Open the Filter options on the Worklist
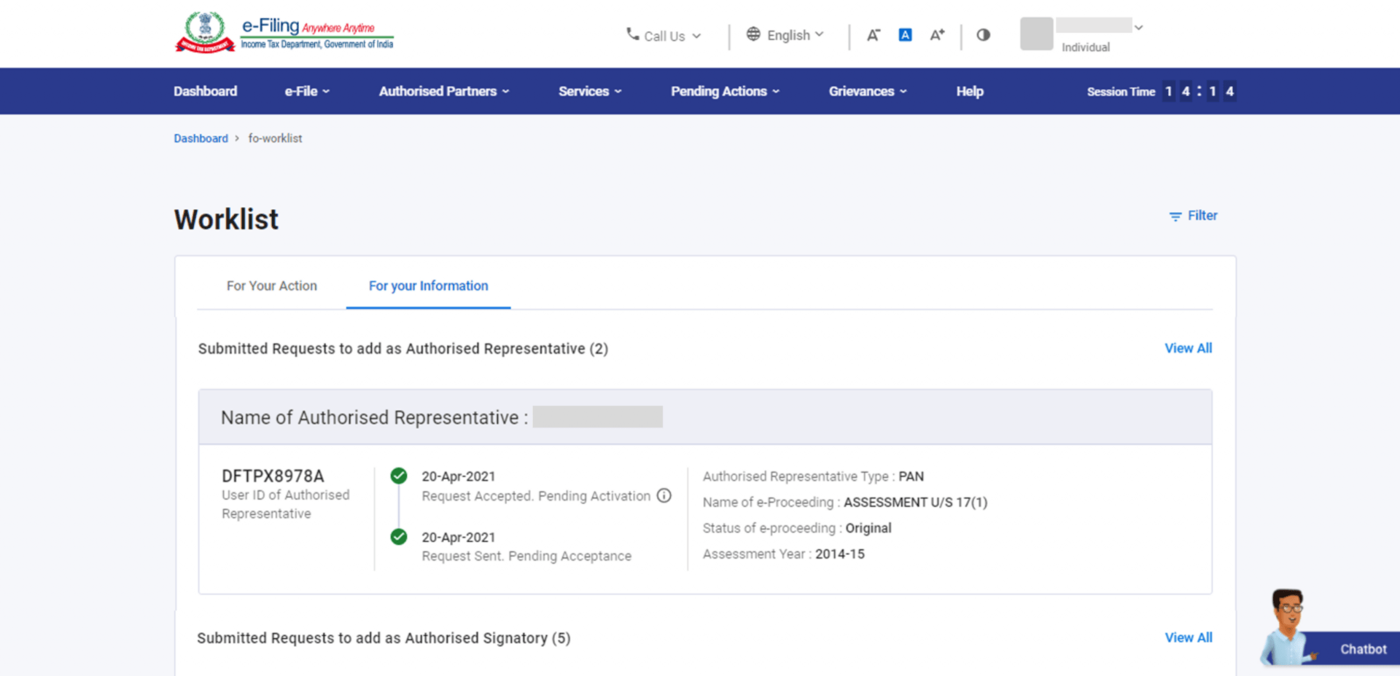 pyautogui.click(x=1193, y=216)
